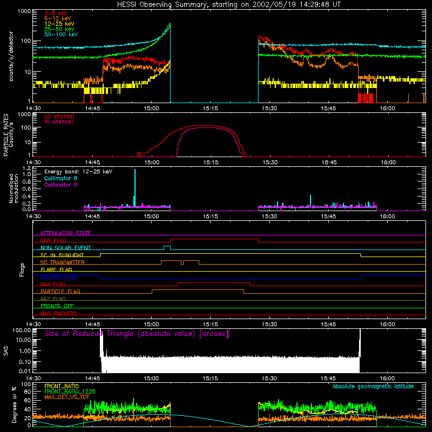Select the 'Collimator 8' legend label

[60, 178]
